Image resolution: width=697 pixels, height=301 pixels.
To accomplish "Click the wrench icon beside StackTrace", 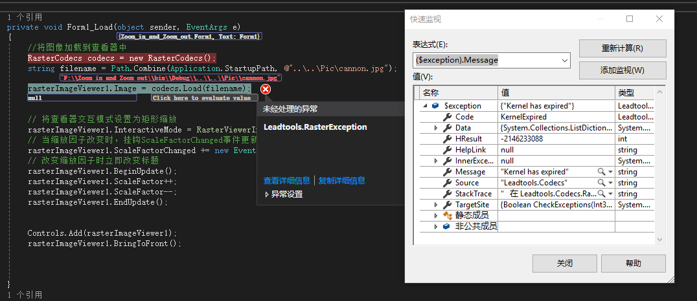I will point(448,194).
